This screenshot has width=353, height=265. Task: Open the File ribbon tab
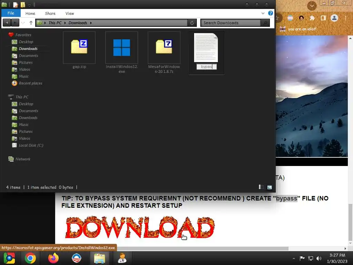(11, 13)
